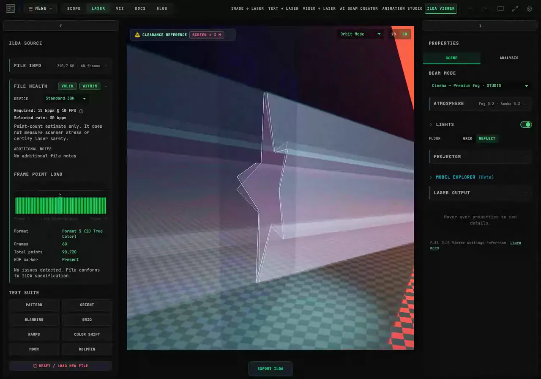The width and height of the screenshot is (541, 379).
Task: Click the info icon beside Required rate
Action: (81, 111)
